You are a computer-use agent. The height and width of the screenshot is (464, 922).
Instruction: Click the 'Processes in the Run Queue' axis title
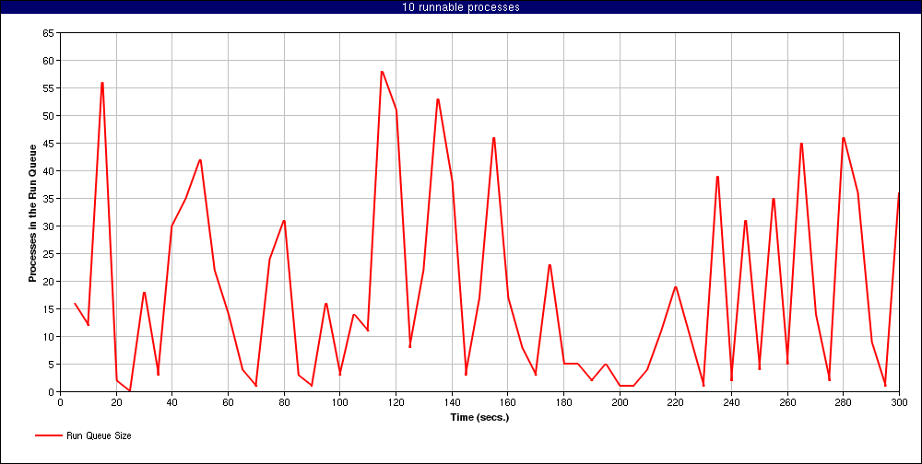(33, 214)
